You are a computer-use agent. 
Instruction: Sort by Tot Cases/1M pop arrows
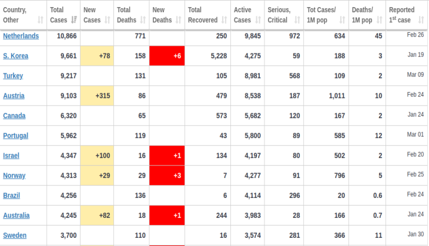tap(342, 20)
